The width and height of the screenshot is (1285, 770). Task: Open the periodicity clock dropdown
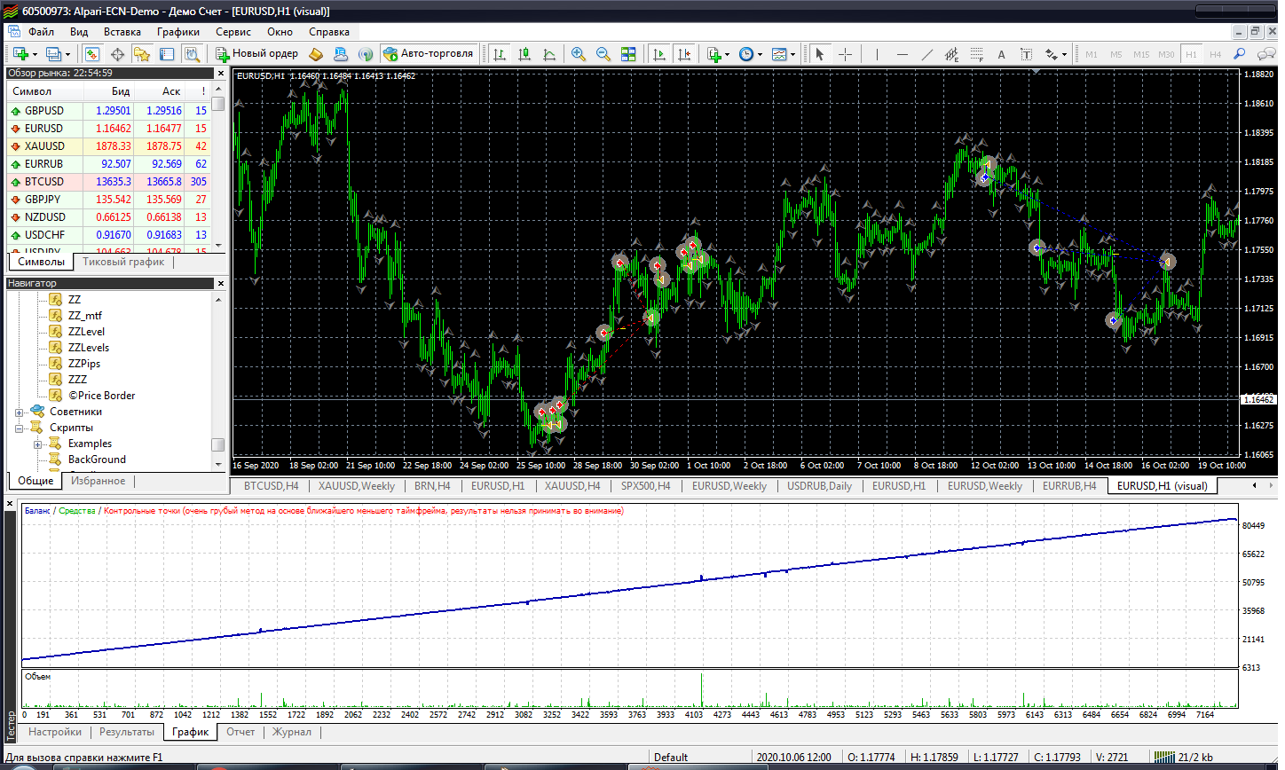click(750, 54)
